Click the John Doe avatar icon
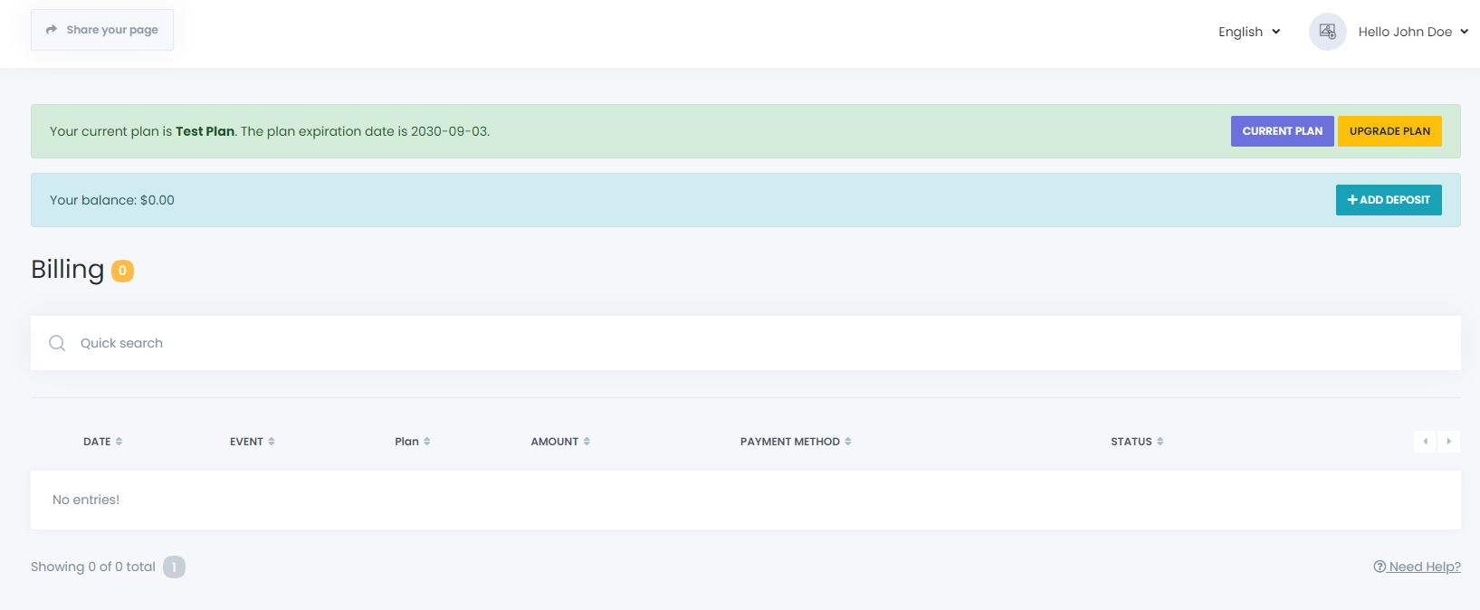This screenshot has height=610, width=1480. tap(1327, 32)
